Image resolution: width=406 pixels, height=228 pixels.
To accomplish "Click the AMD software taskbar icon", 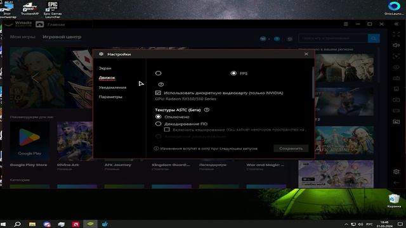I will coord(75,224).
